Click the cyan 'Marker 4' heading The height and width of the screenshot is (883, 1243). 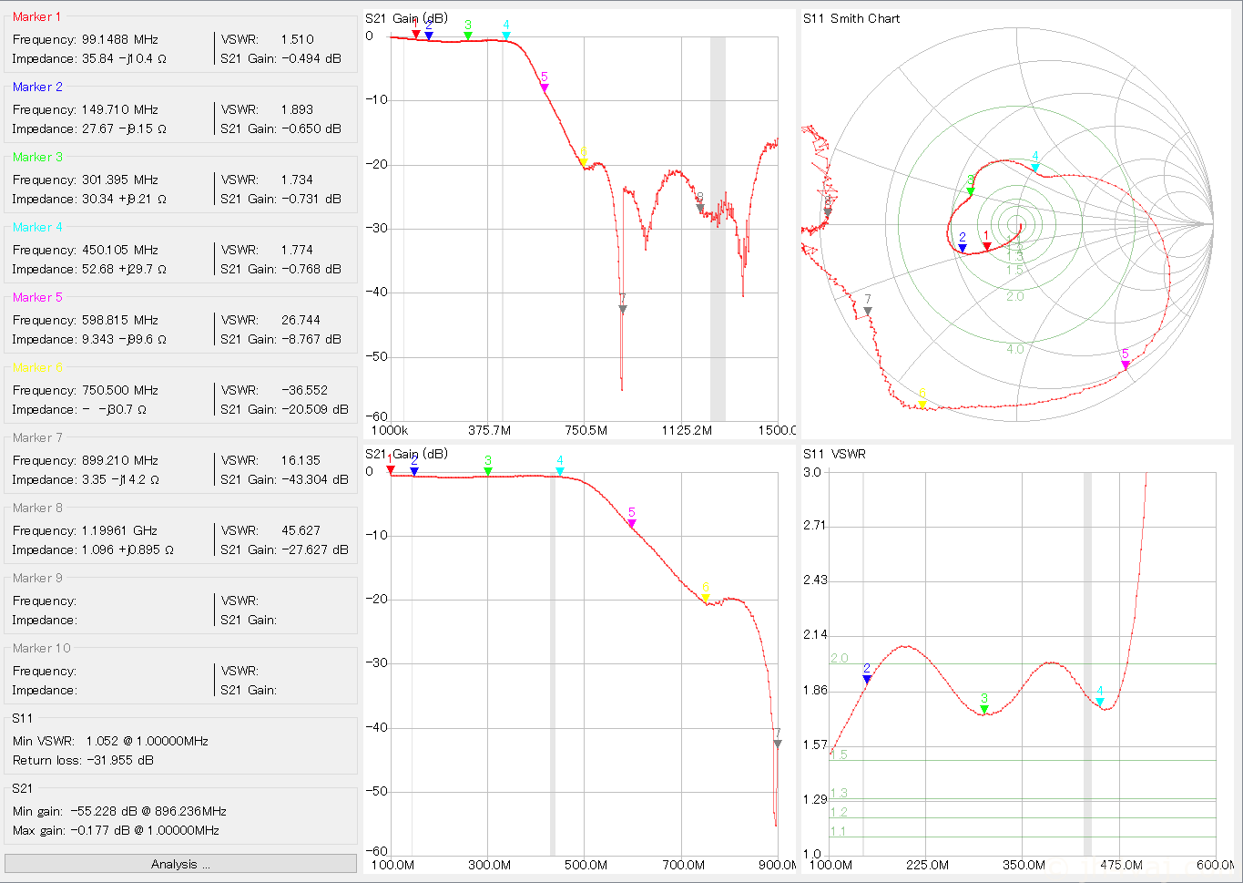click(37, 227)
